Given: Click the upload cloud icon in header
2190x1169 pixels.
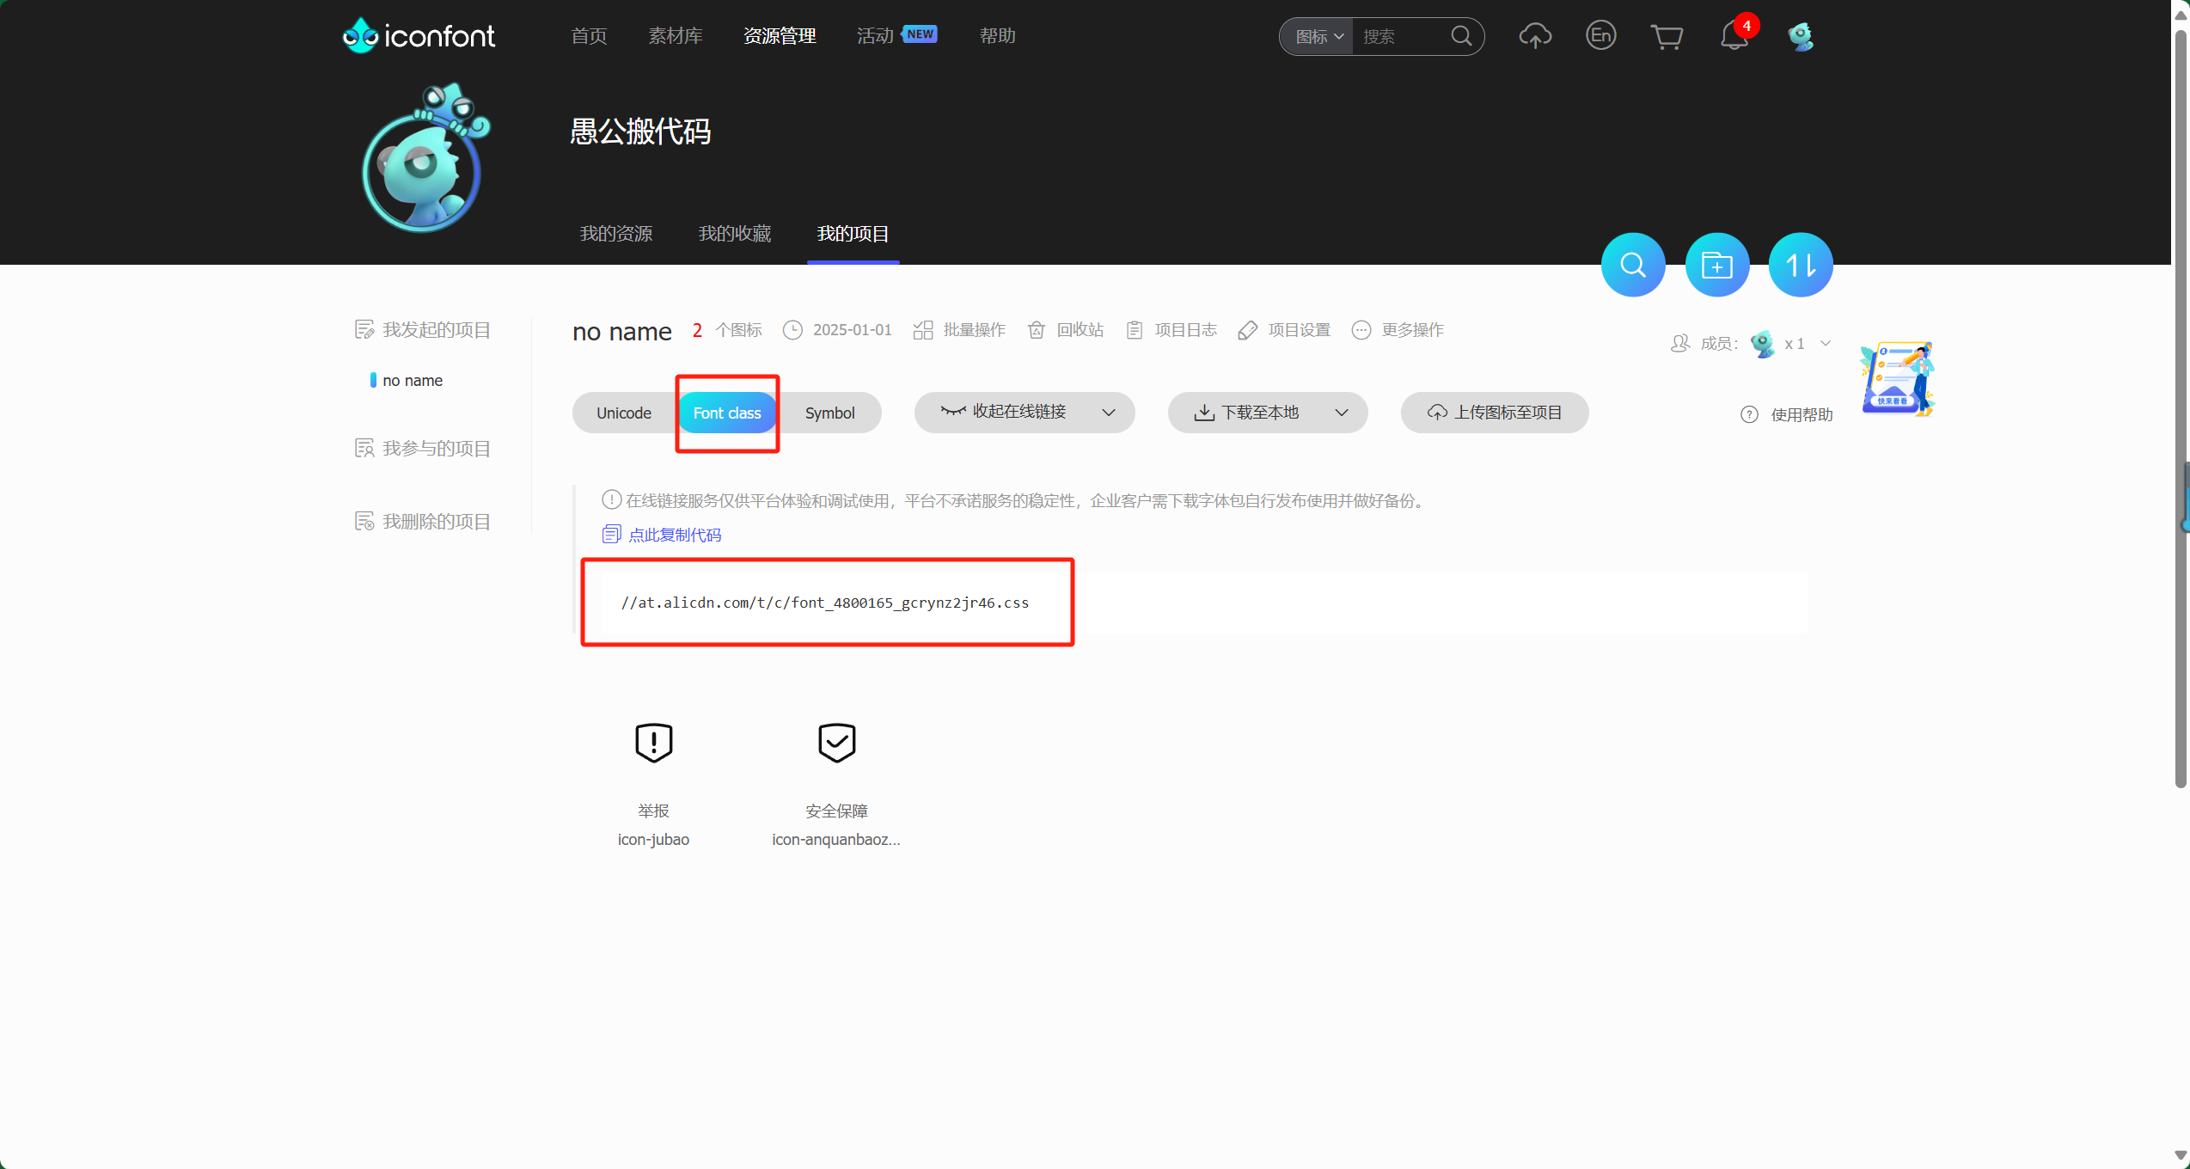Looking at the screenshot, I should 1535,36.
